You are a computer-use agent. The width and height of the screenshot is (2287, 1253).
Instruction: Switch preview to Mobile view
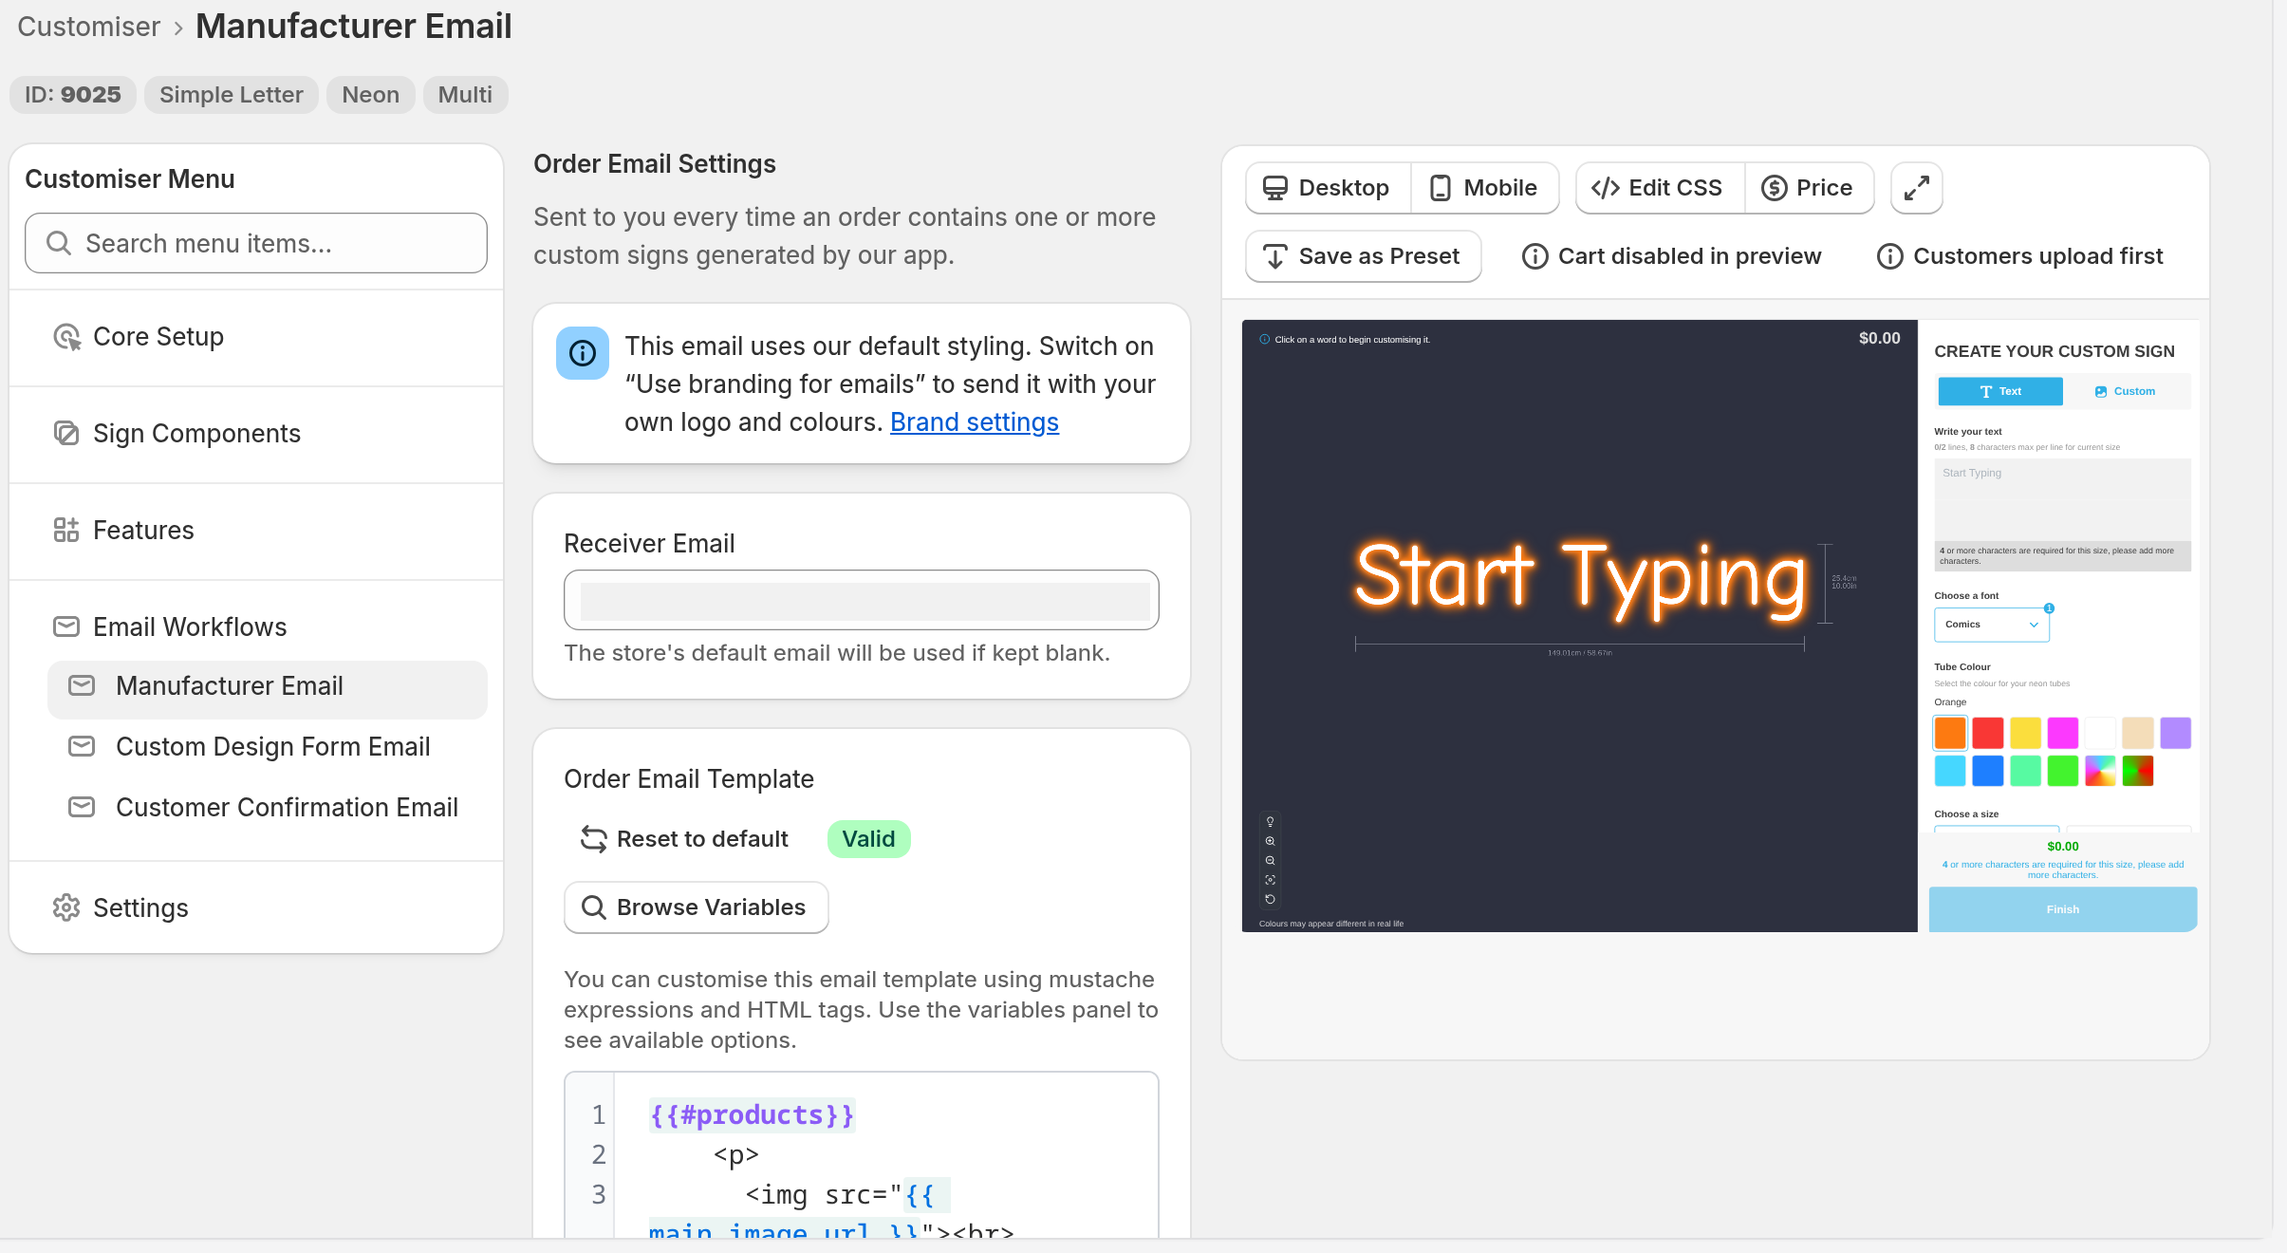point(1484,189)
